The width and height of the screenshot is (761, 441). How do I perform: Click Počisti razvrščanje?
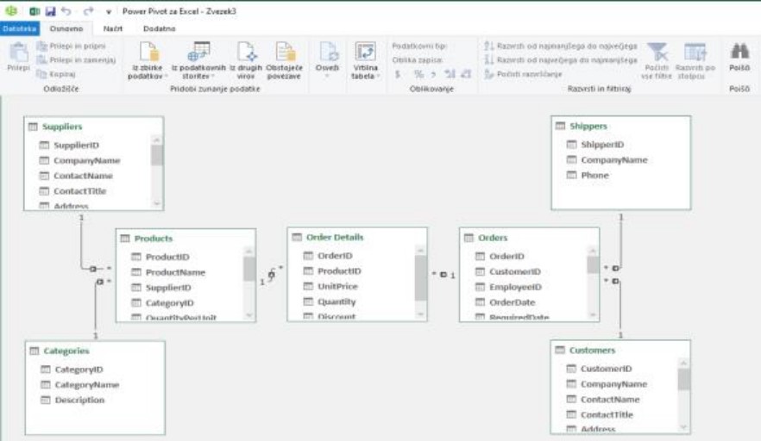click(x=523, y=74)
